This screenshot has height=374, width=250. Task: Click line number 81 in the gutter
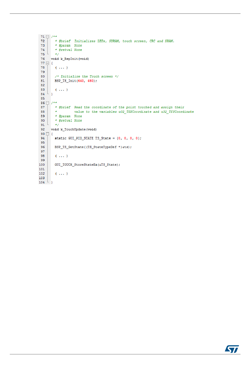point(43,81)
